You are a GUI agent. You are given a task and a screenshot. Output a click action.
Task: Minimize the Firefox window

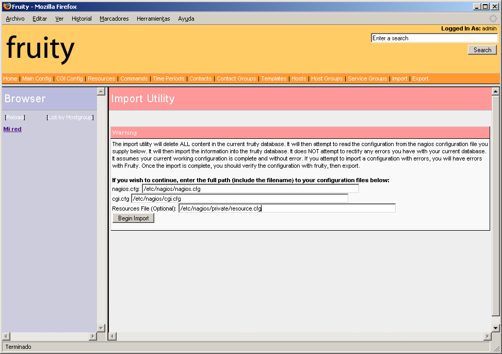(x=477, y=6)
